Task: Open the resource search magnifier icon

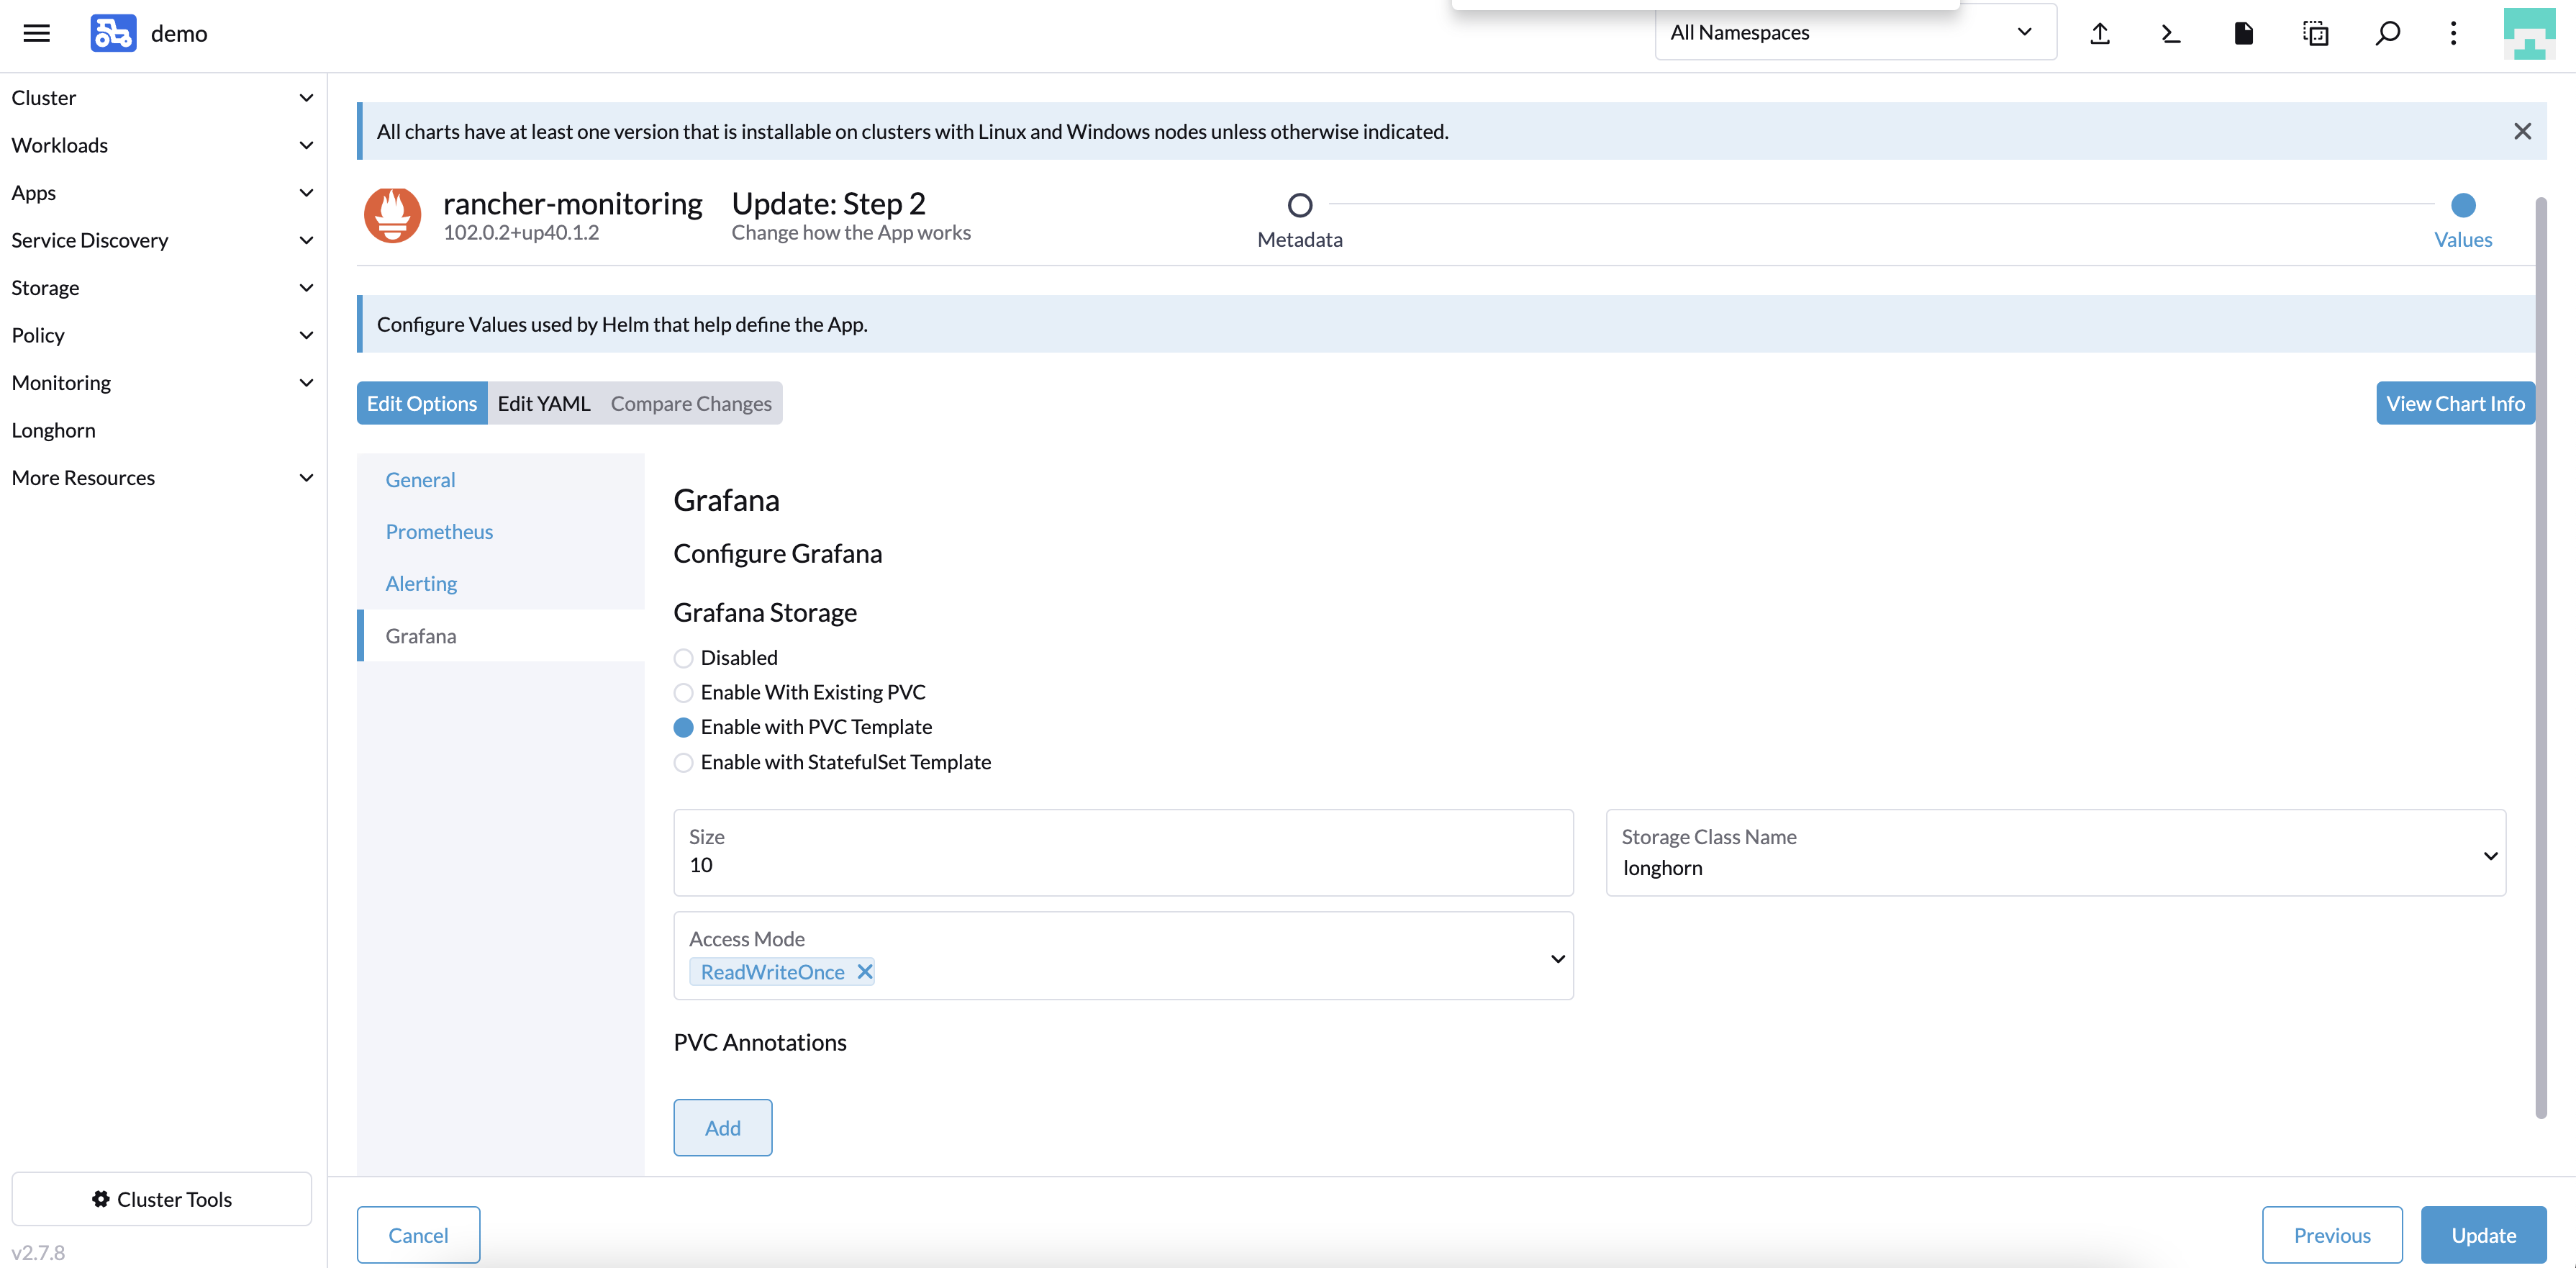Action: [x=2387, y=33]
